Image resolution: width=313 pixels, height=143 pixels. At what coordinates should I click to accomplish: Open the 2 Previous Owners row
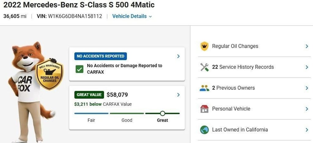tap(254, 88)
